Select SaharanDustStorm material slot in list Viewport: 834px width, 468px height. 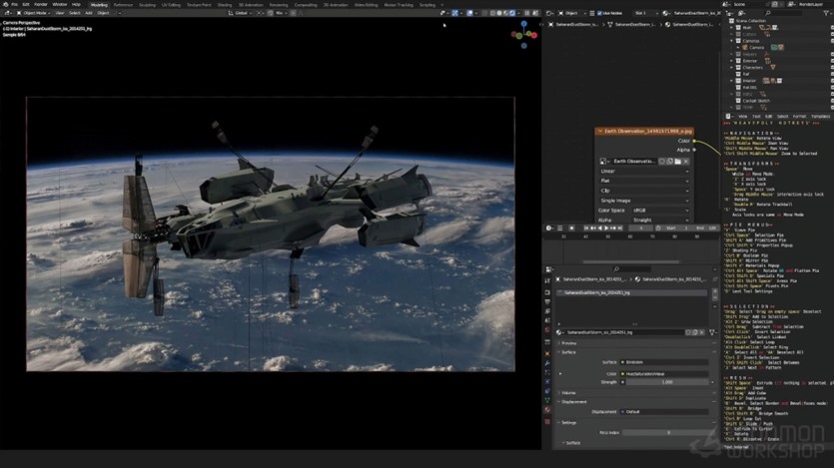(631, 292)
